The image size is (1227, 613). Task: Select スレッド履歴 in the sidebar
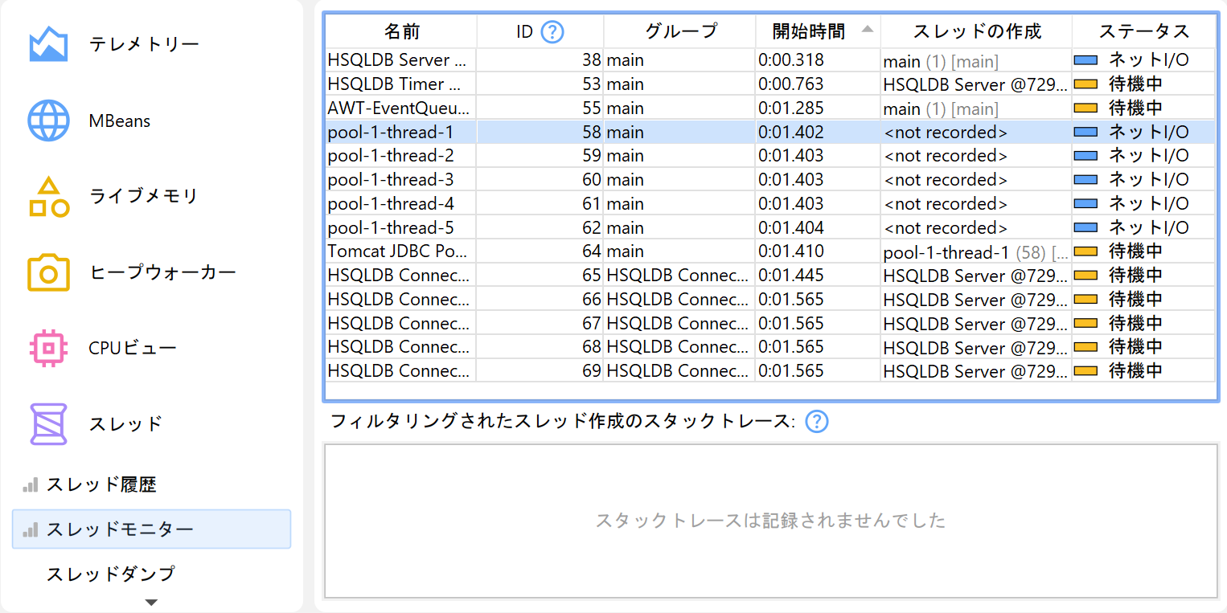[101, 484]
